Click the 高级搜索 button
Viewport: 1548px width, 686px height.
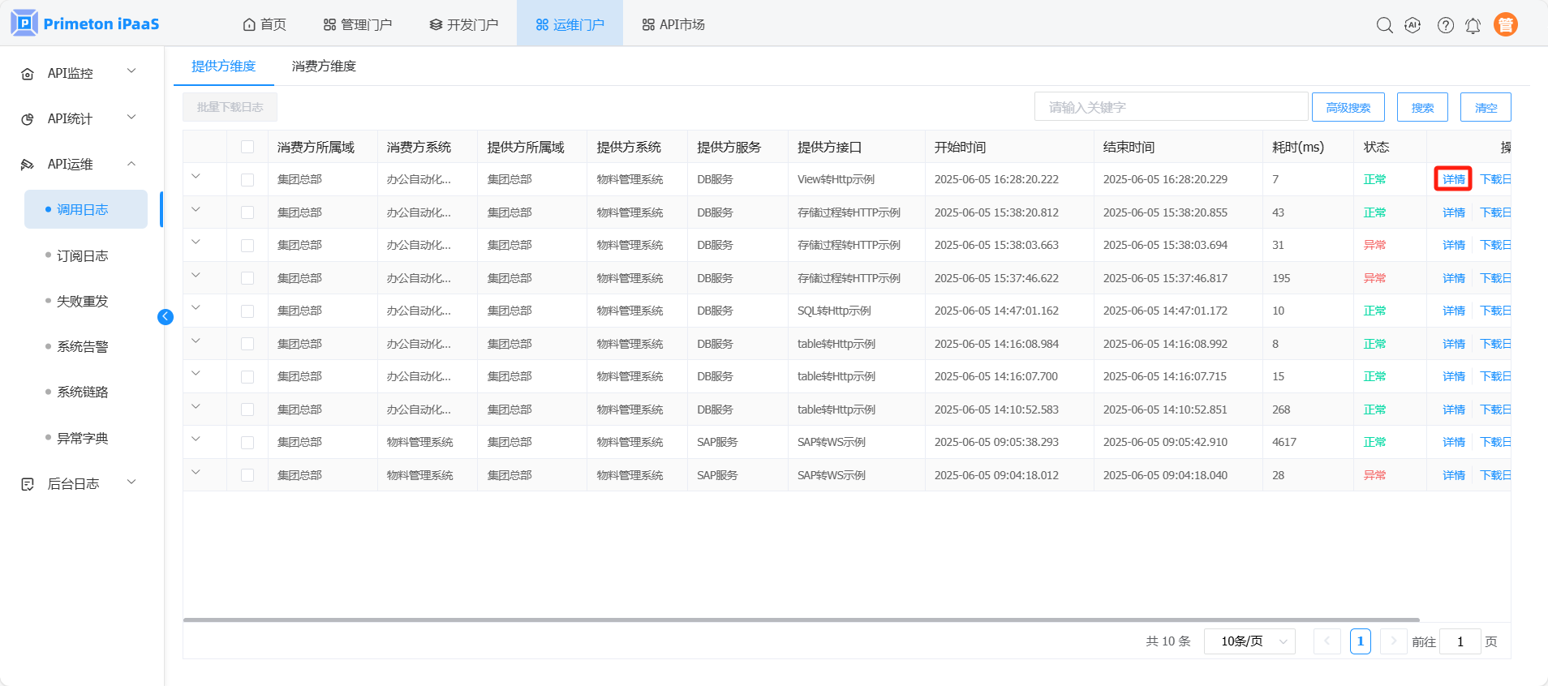coord(1348,107)
